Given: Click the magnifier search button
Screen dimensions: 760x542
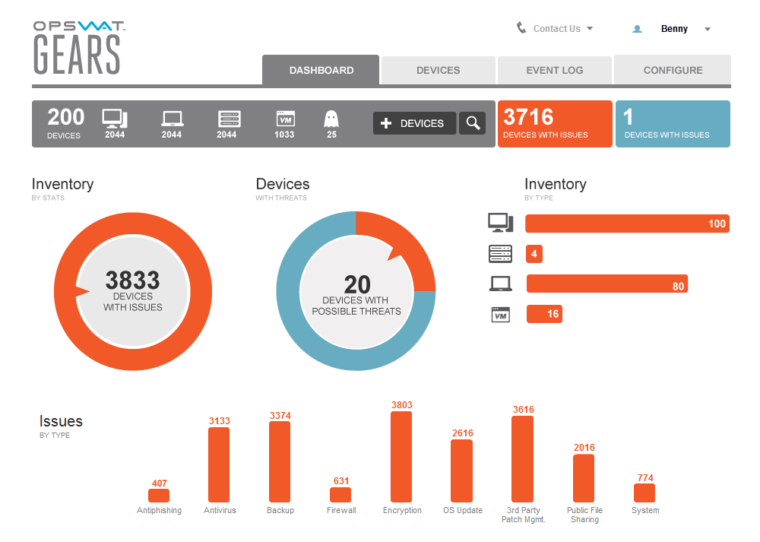Looking at the screenshot, I should point(473,123).
